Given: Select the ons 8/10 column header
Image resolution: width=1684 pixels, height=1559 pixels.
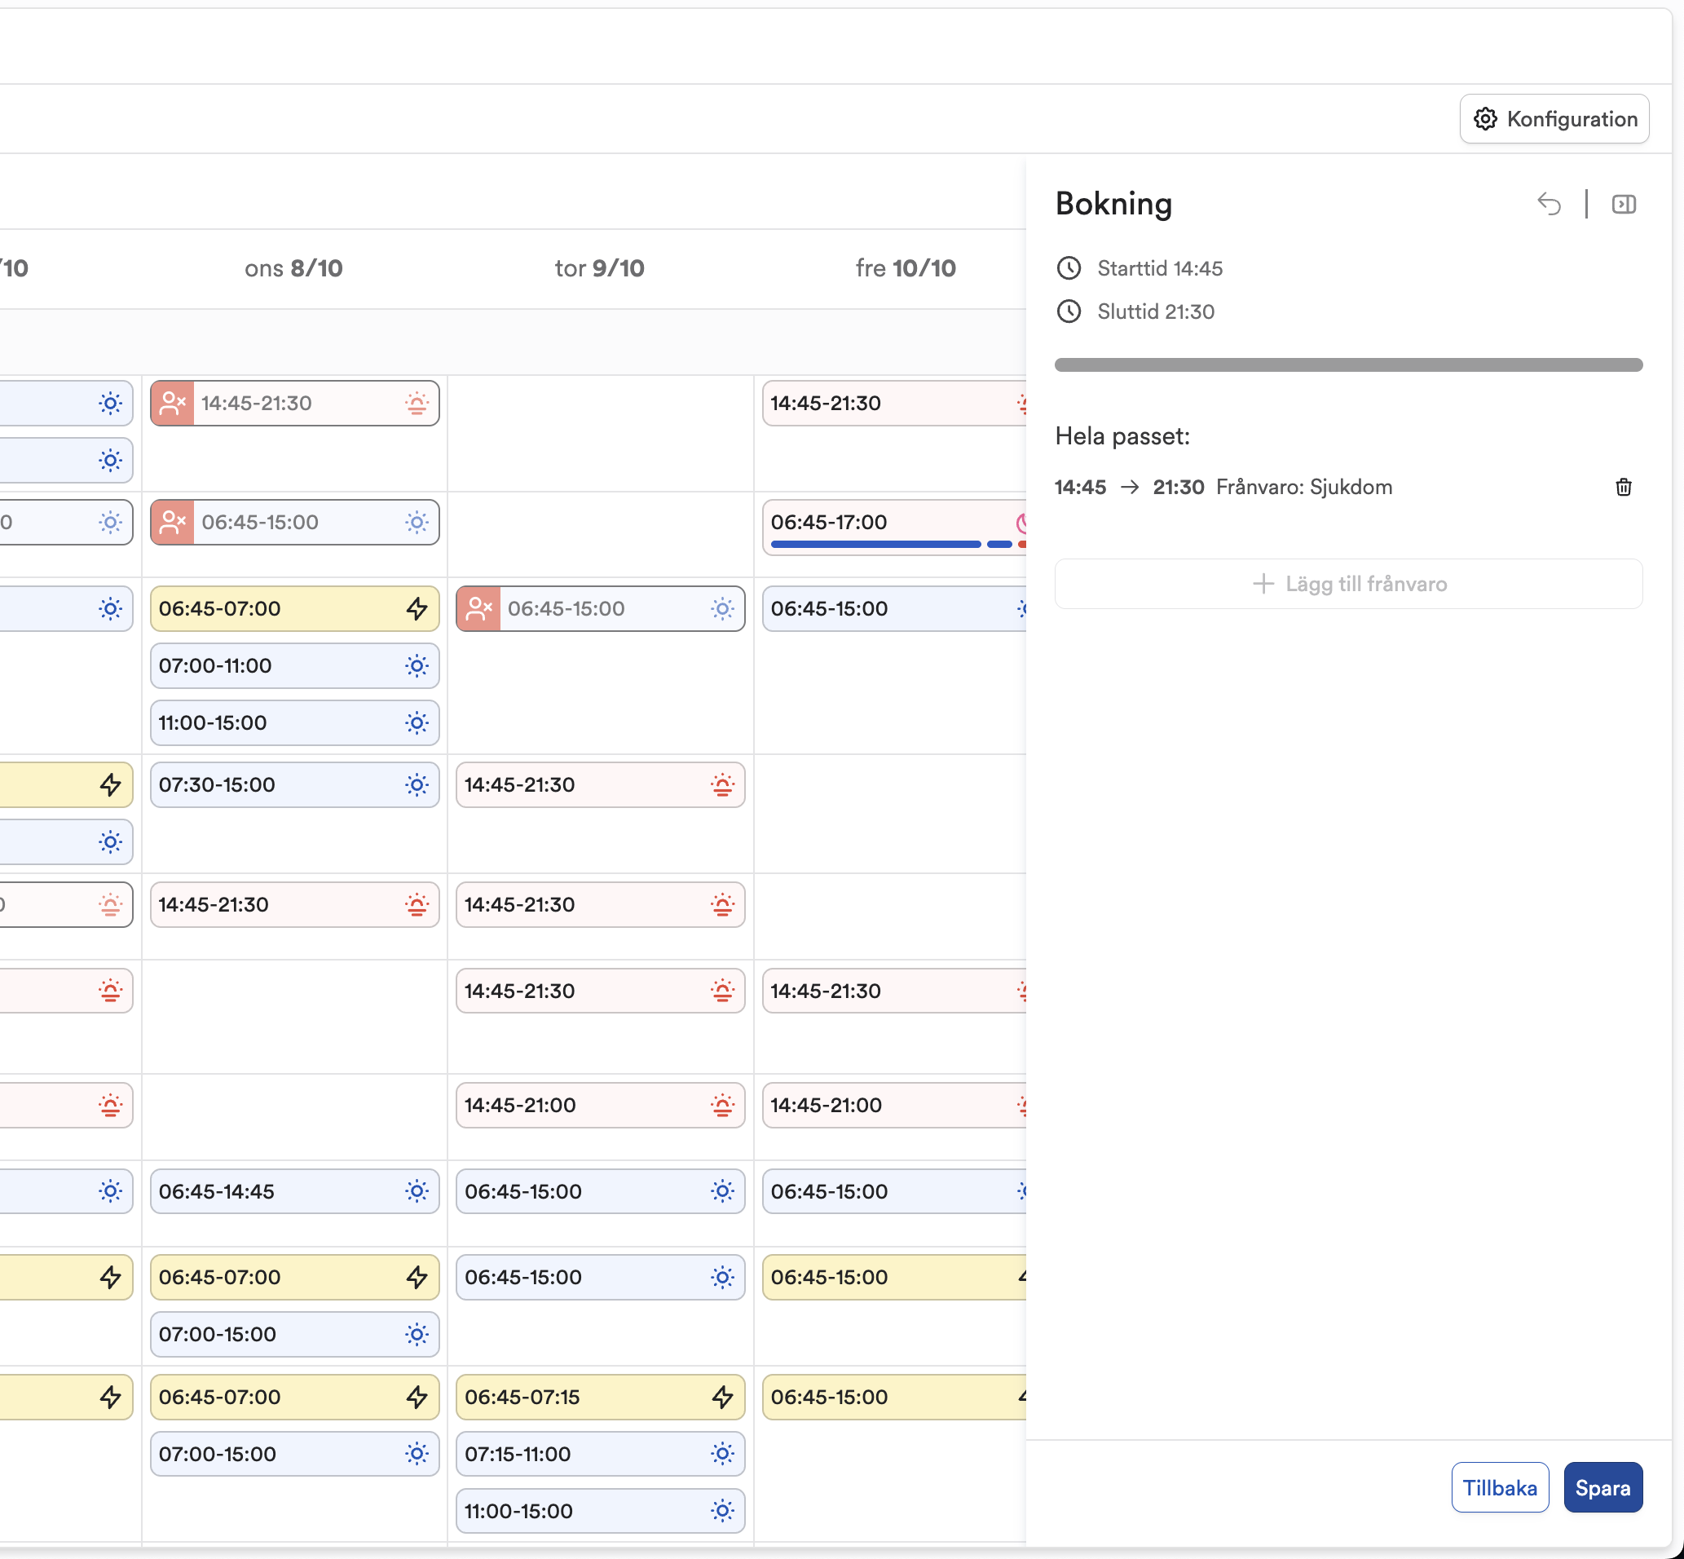Looking at the screenshot, I should tap(293, 268).
